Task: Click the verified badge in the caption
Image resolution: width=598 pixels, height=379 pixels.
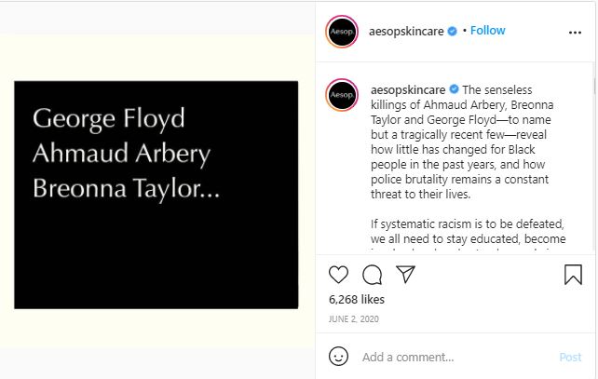Action: [x=454, y=88]
